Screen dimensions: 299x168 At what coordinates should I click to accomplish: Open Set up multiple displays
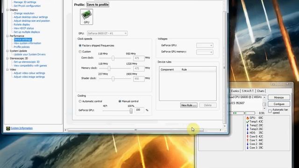(27, 32)
